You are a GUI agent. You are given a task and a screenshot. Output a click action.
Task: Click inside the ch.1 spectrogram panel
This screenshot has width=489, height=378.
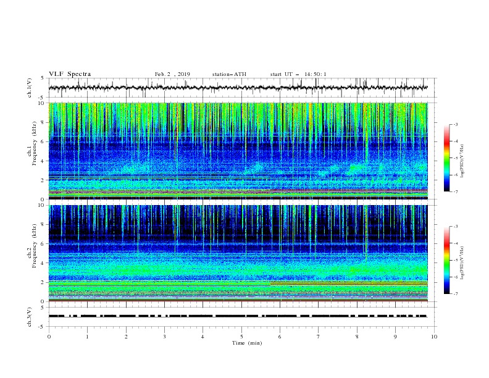(x=238, y=151)
